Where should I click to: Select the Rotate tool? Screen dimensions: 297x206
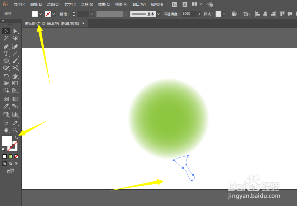click(x=6, y=76)
